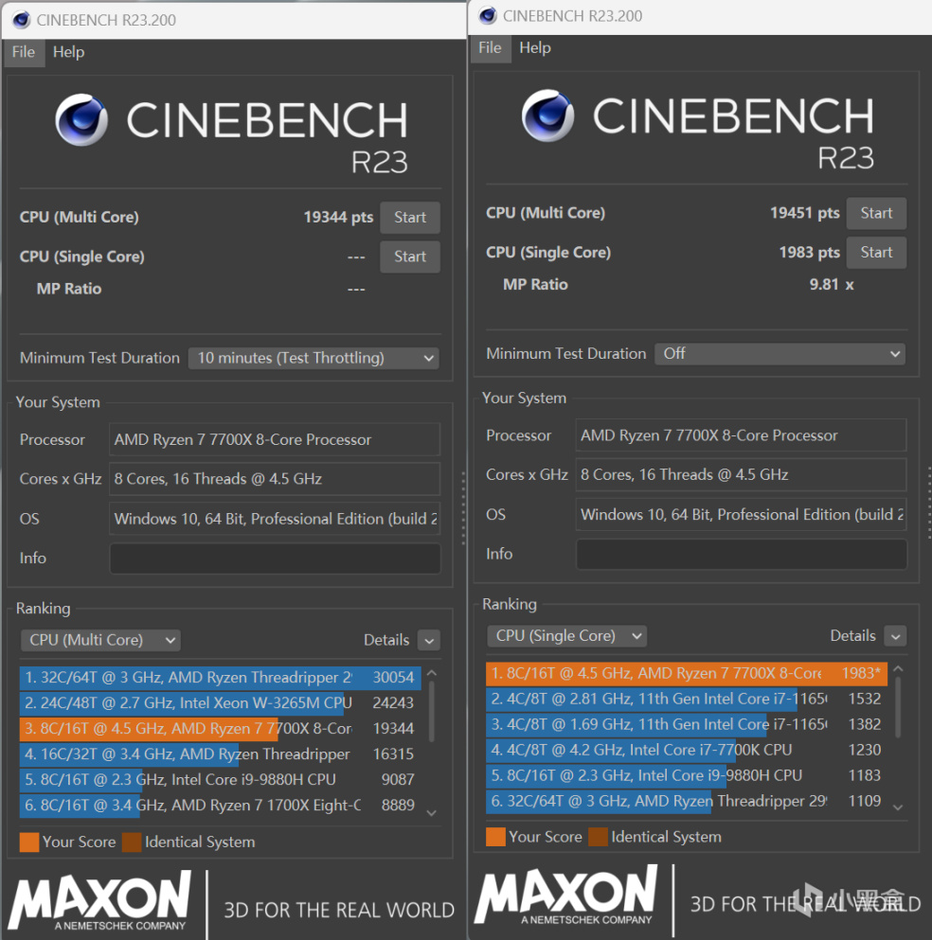Click scroll-down arrow of the right ranking list
Screen dimensions: 932x940
pos(898,807)
